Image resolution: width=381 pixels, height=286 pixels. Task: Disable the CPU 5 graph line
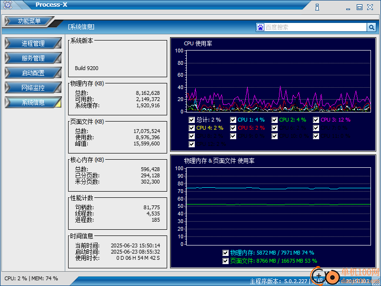[x=233, y=128]
